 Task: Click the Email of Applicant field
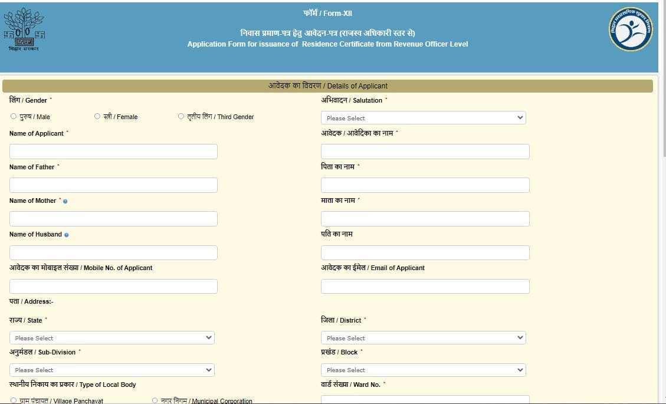click(x=424, y=286)
